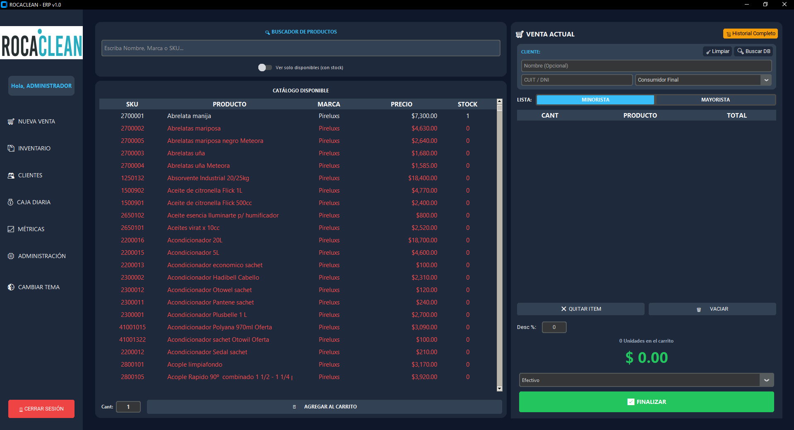This screenshot has height=430, width=794.
Task: Click the ROCACLEAN logo
Action: coord(41,43)
